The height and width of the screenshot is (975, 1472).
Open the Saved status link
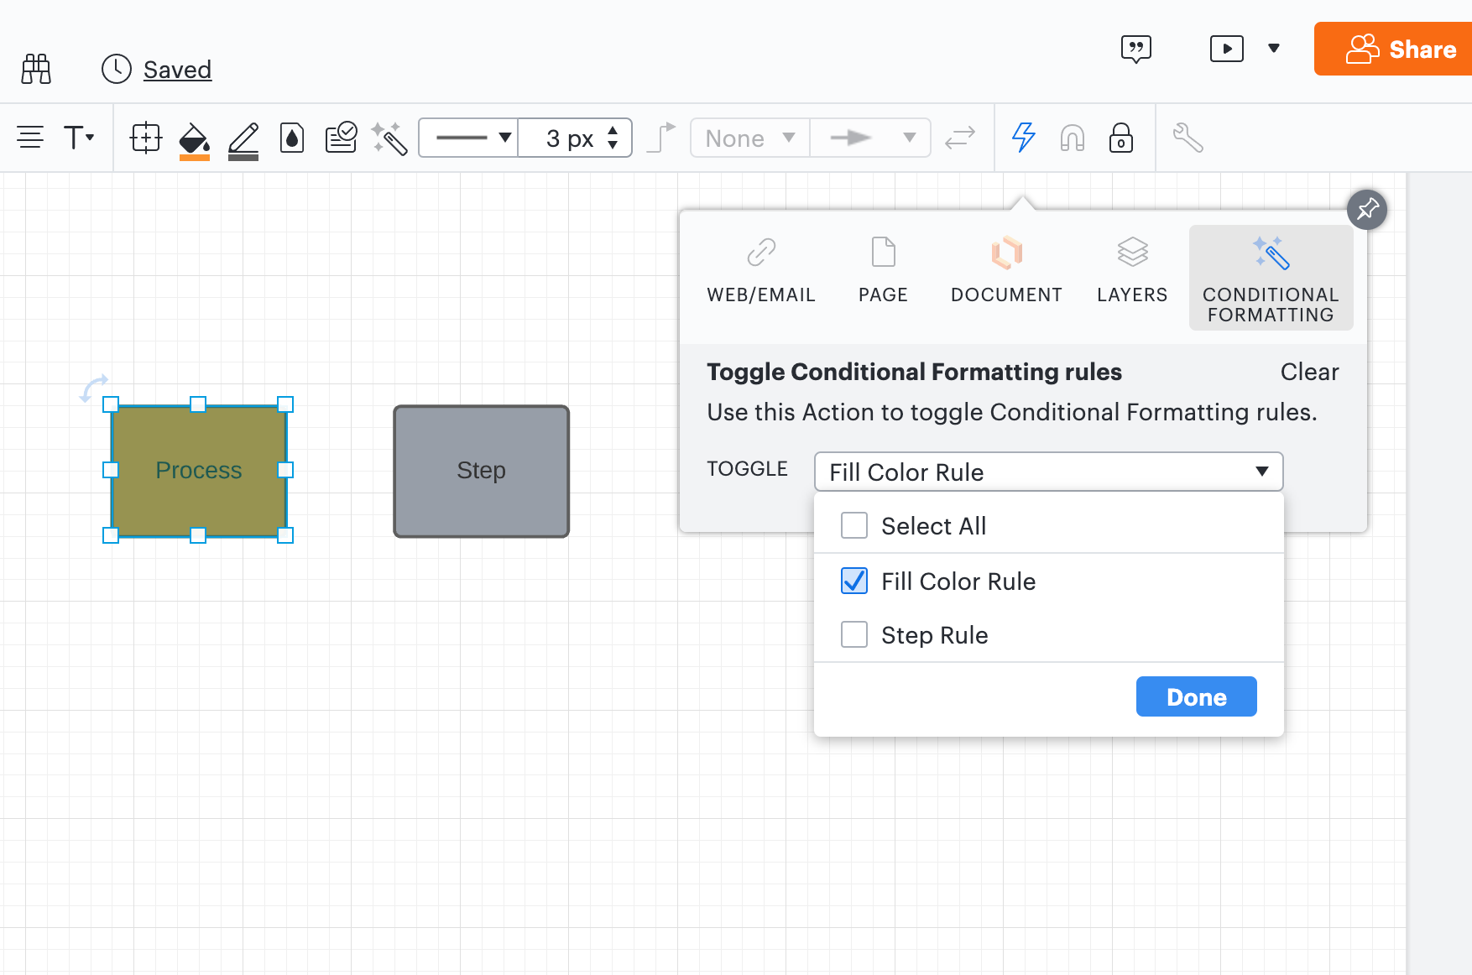(177, 70)
